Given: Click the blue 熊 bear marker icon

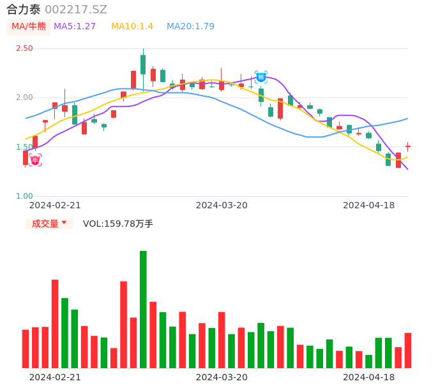Looking at the screenshot, I should 261,77.
